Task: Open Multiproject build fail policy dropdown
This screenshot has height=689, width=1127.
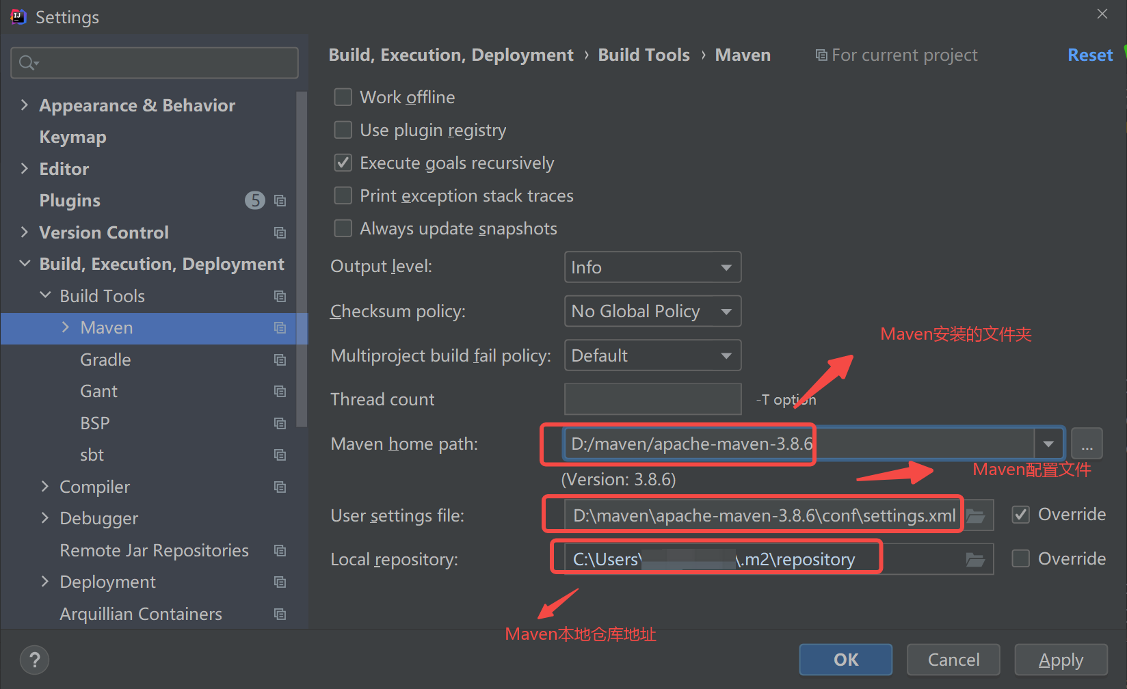Action: (652, 355)
